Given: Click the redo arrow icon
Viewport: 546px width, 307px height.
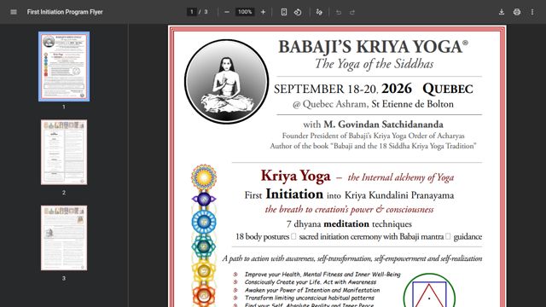Looking at the screenshot, I should coord(352,12).
